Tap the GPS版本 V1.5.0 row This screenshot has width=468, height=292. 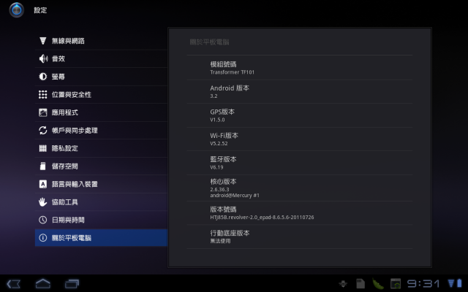[299, 115]
